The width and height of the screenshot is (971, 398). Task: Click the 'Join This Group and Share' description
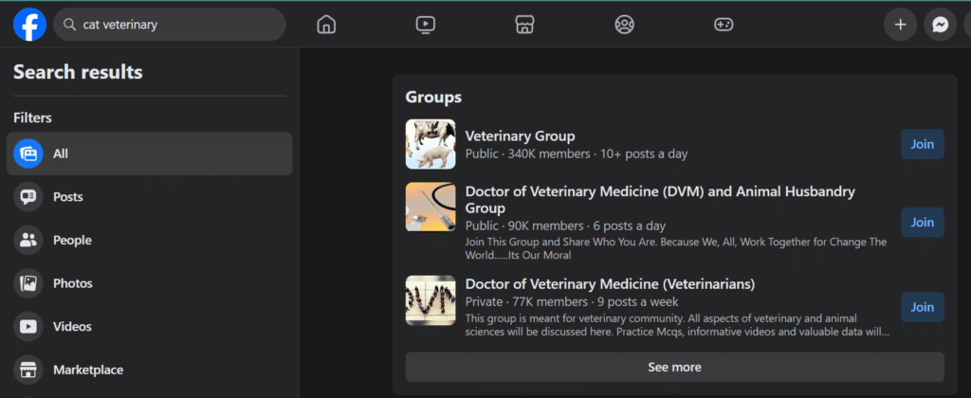click(675, 248)
